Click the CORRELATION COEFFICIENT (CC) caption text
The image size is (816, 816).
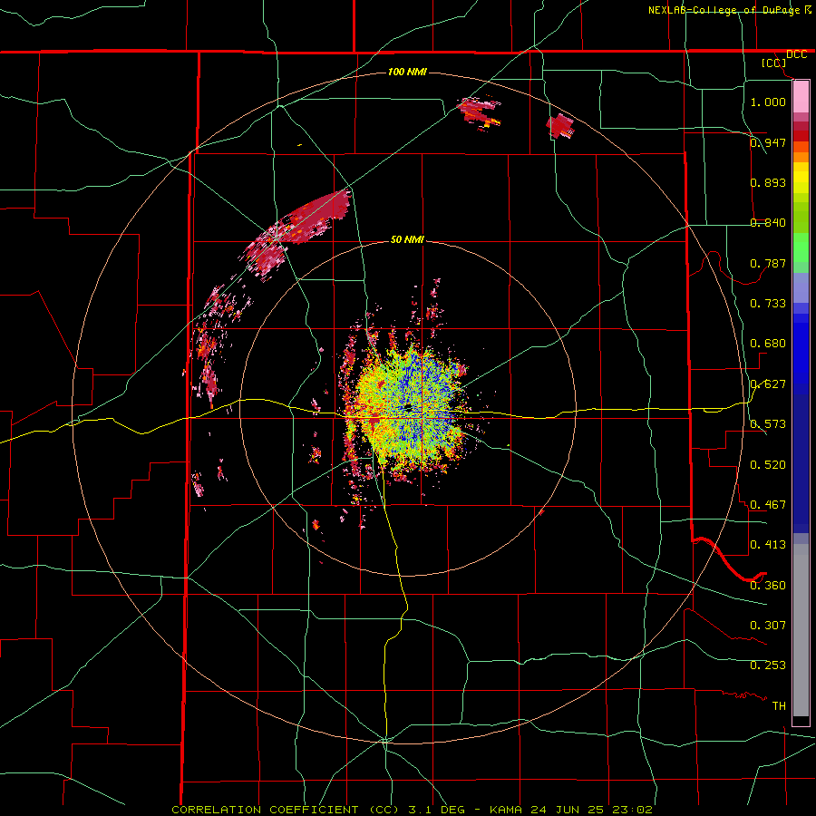coord(285,810)
